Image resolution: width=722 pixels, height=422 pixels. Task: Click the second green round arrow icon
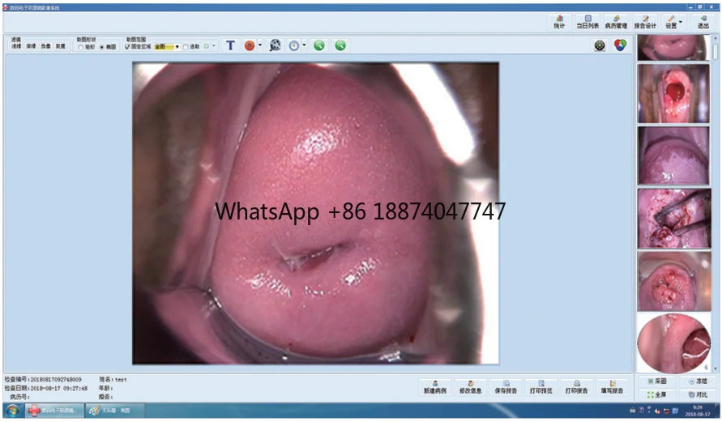pos(340,45)
